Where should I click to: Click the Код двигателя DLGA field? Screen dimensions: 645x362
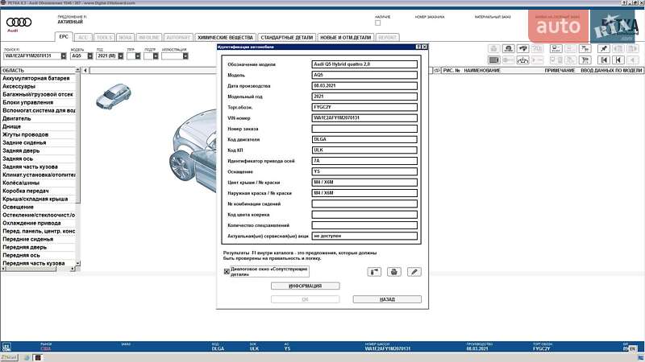coord(364,139)
